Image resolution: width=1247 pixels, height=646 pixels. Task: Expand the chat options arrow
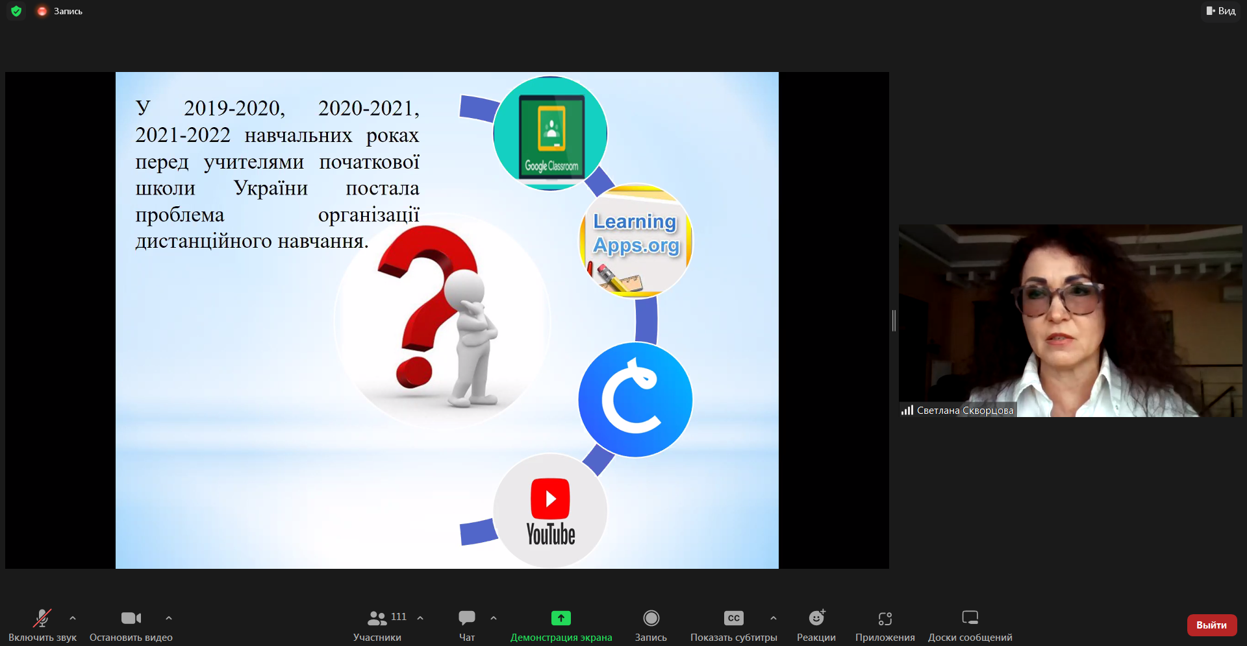tap(494, 618)
